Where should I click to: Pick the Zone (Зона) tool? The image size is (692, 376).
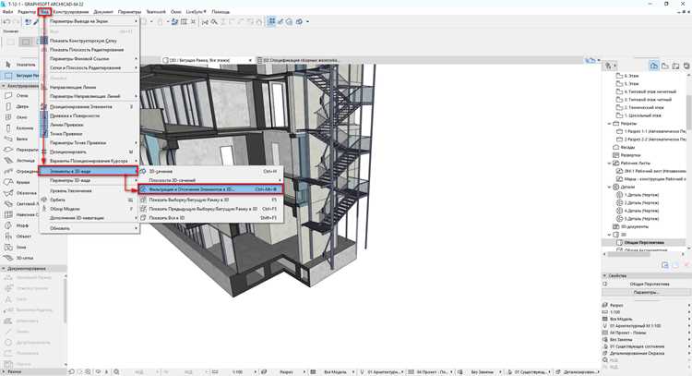[17, 247]
